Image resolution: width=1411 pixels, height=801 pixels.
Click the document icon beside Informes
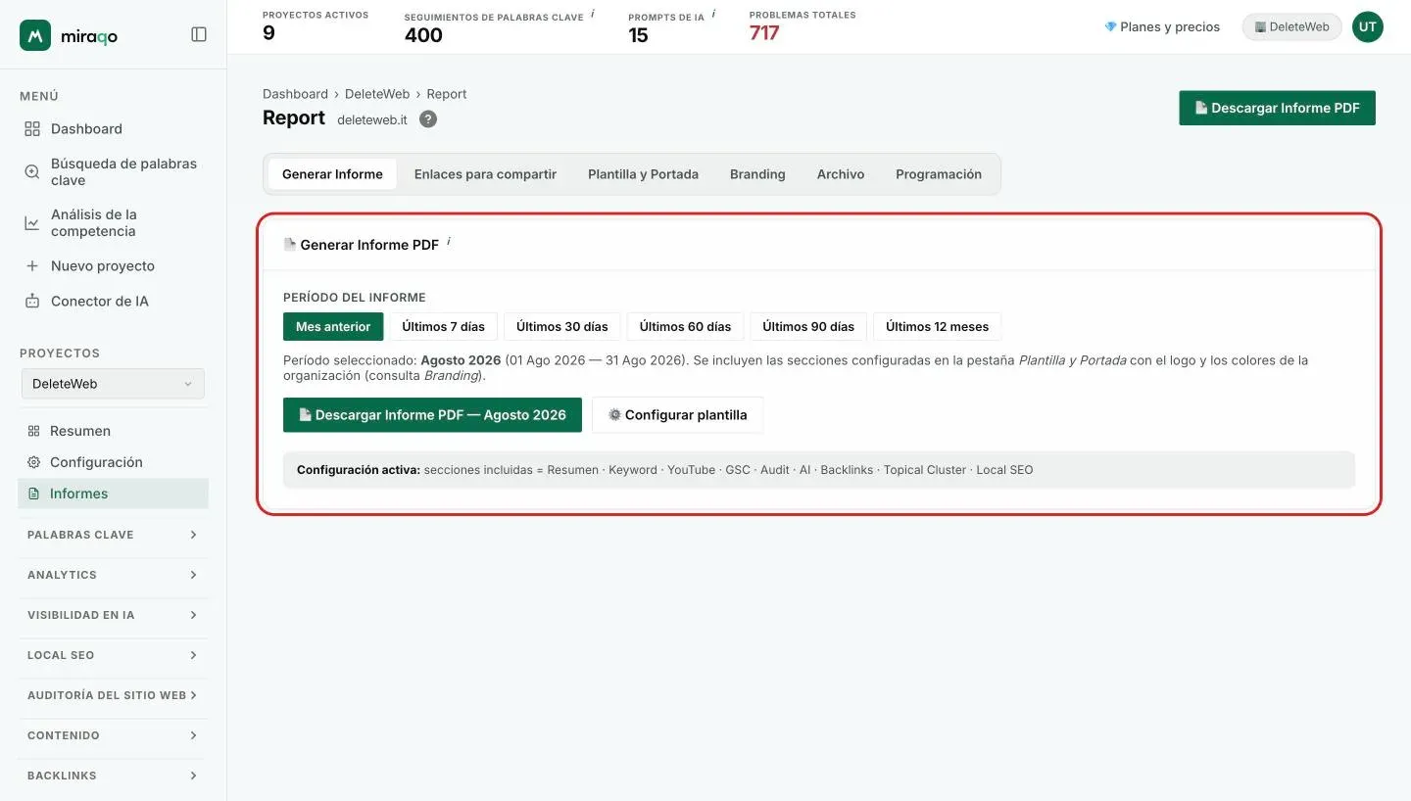33,494
